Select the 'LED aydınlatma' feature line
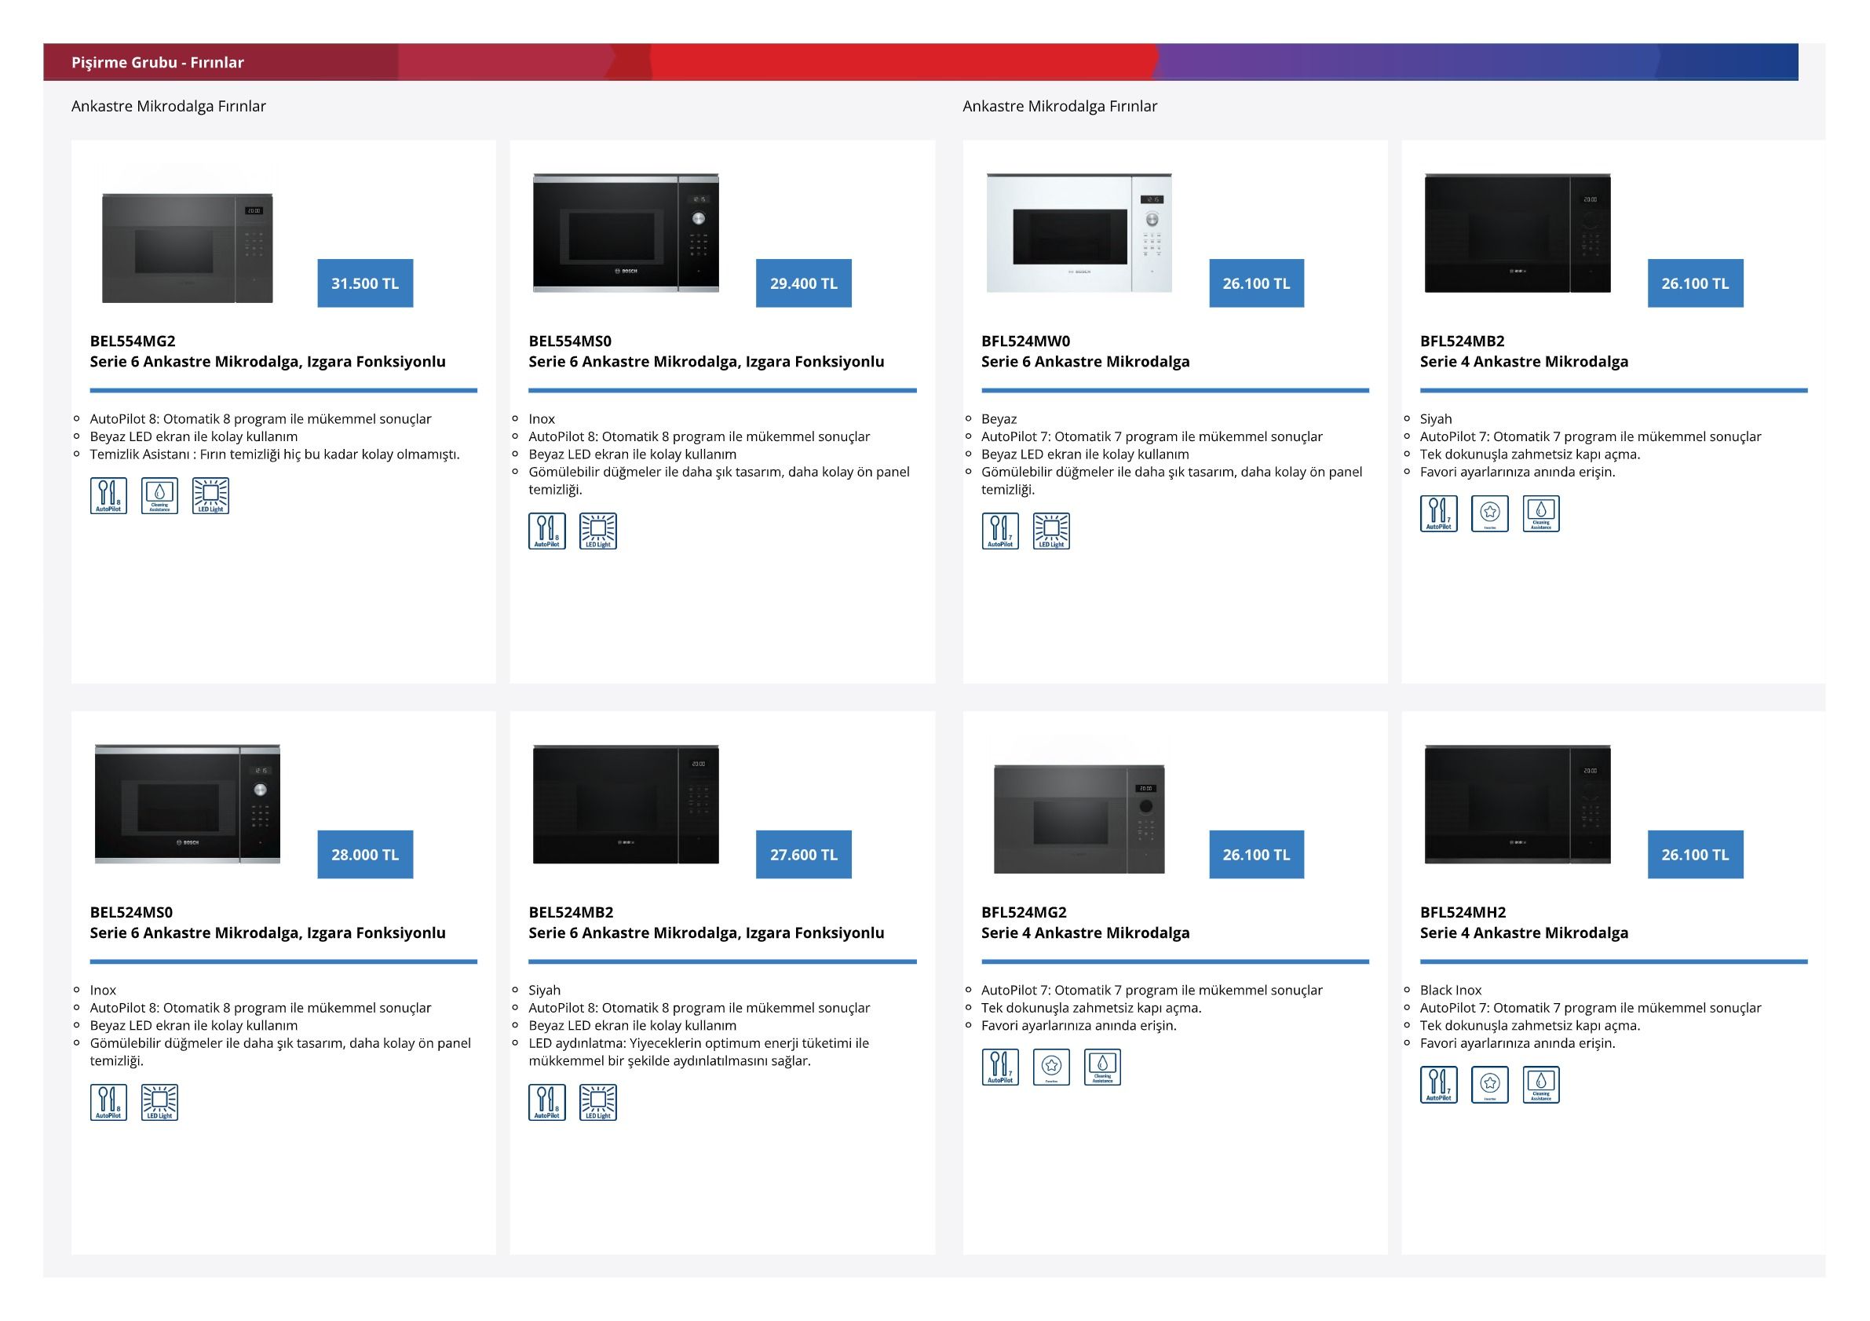Viewport: 1870px width, 1321px height. point(699,1053)
